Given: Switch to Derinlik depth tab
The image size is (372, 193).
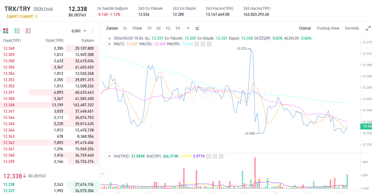Looking at the screenshot, I should (352, 28).
